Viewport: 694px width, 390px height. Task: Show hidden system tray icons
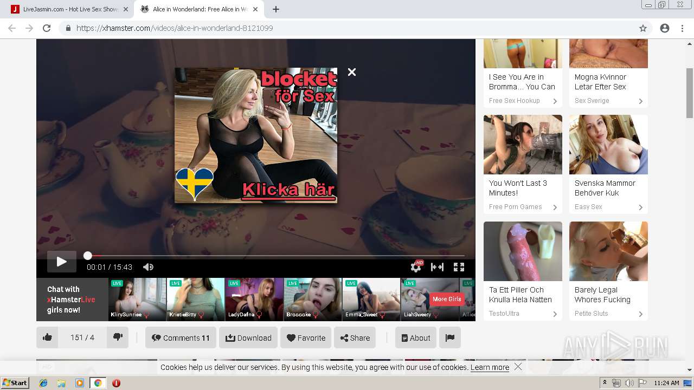point(605,383)
